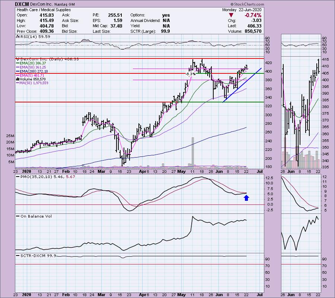Select the date Monday 22-Jun-2020
This screenshot has height=298, width=335.
242,10
